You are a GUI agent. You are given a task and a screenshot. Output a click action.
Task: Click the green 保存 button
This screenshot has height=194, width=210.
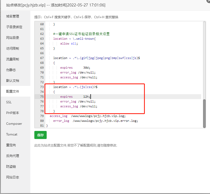point(40,135)
